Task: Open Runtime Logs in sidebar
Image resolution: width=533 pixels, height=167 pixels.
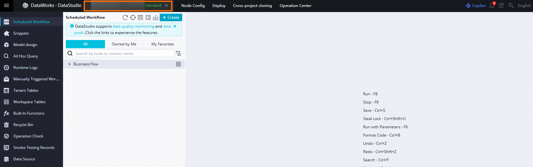Action: coord(31,68)
